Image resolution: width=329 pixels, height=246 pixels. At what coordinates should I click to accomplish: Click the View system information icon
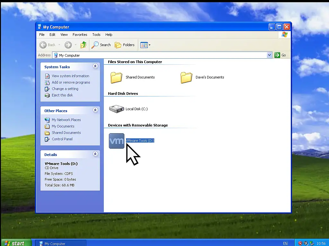[x=47, y=76]
